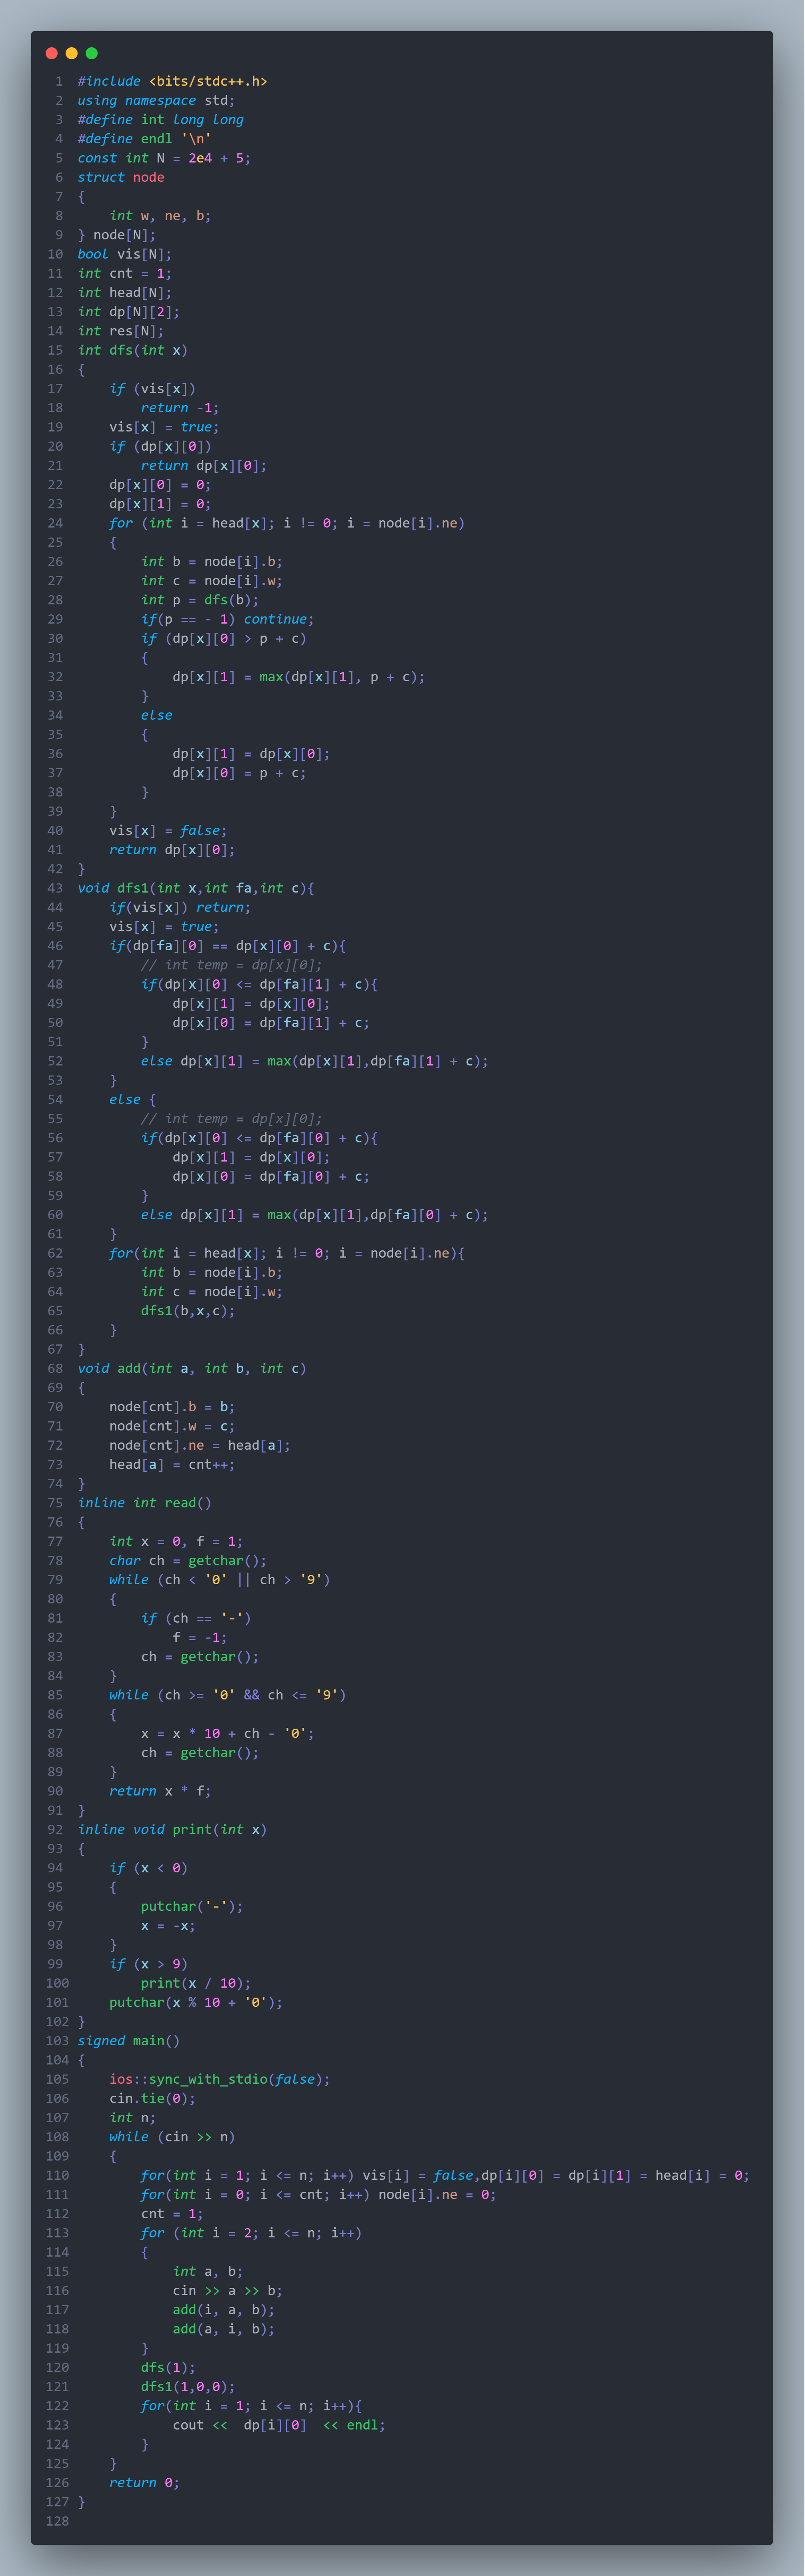Click the 'int head[N];' line
The width and height of the screenshot is (805, 2576).
pyautogui.click(x=125, y=292)
